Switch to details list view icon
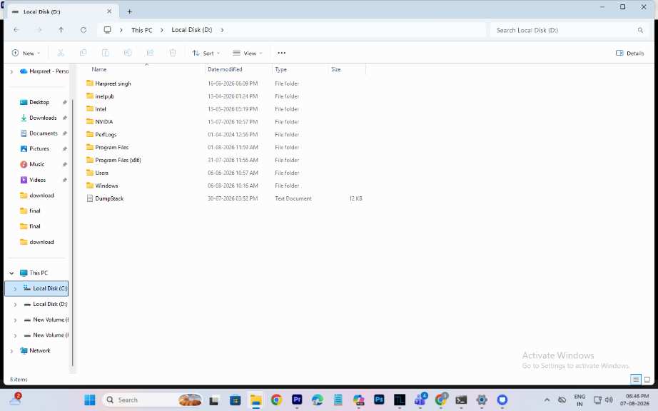 coord(636,380)
